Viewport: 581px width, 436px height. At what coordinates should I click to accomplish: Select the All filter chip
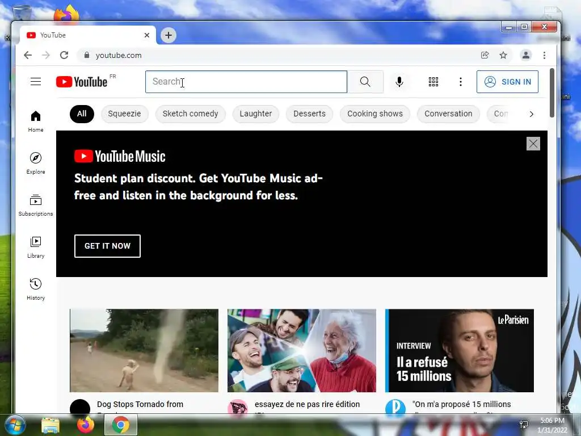82,114
